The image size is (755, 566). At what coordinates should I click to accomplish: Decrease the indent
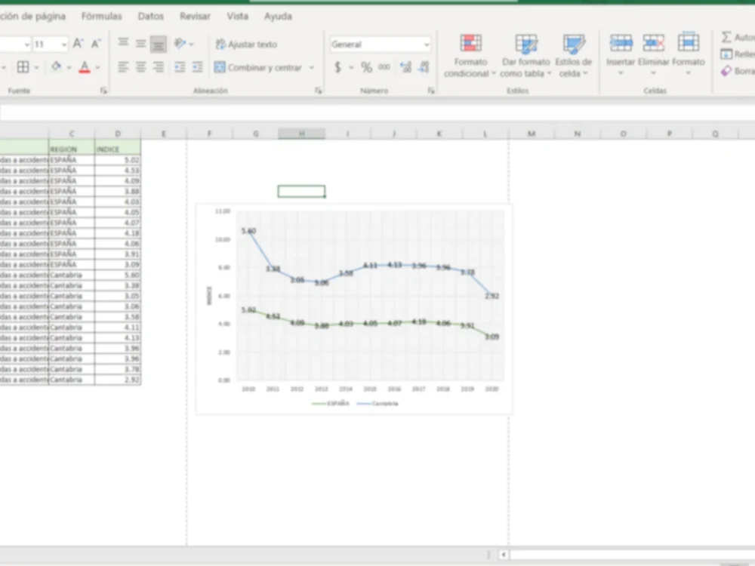180,67
